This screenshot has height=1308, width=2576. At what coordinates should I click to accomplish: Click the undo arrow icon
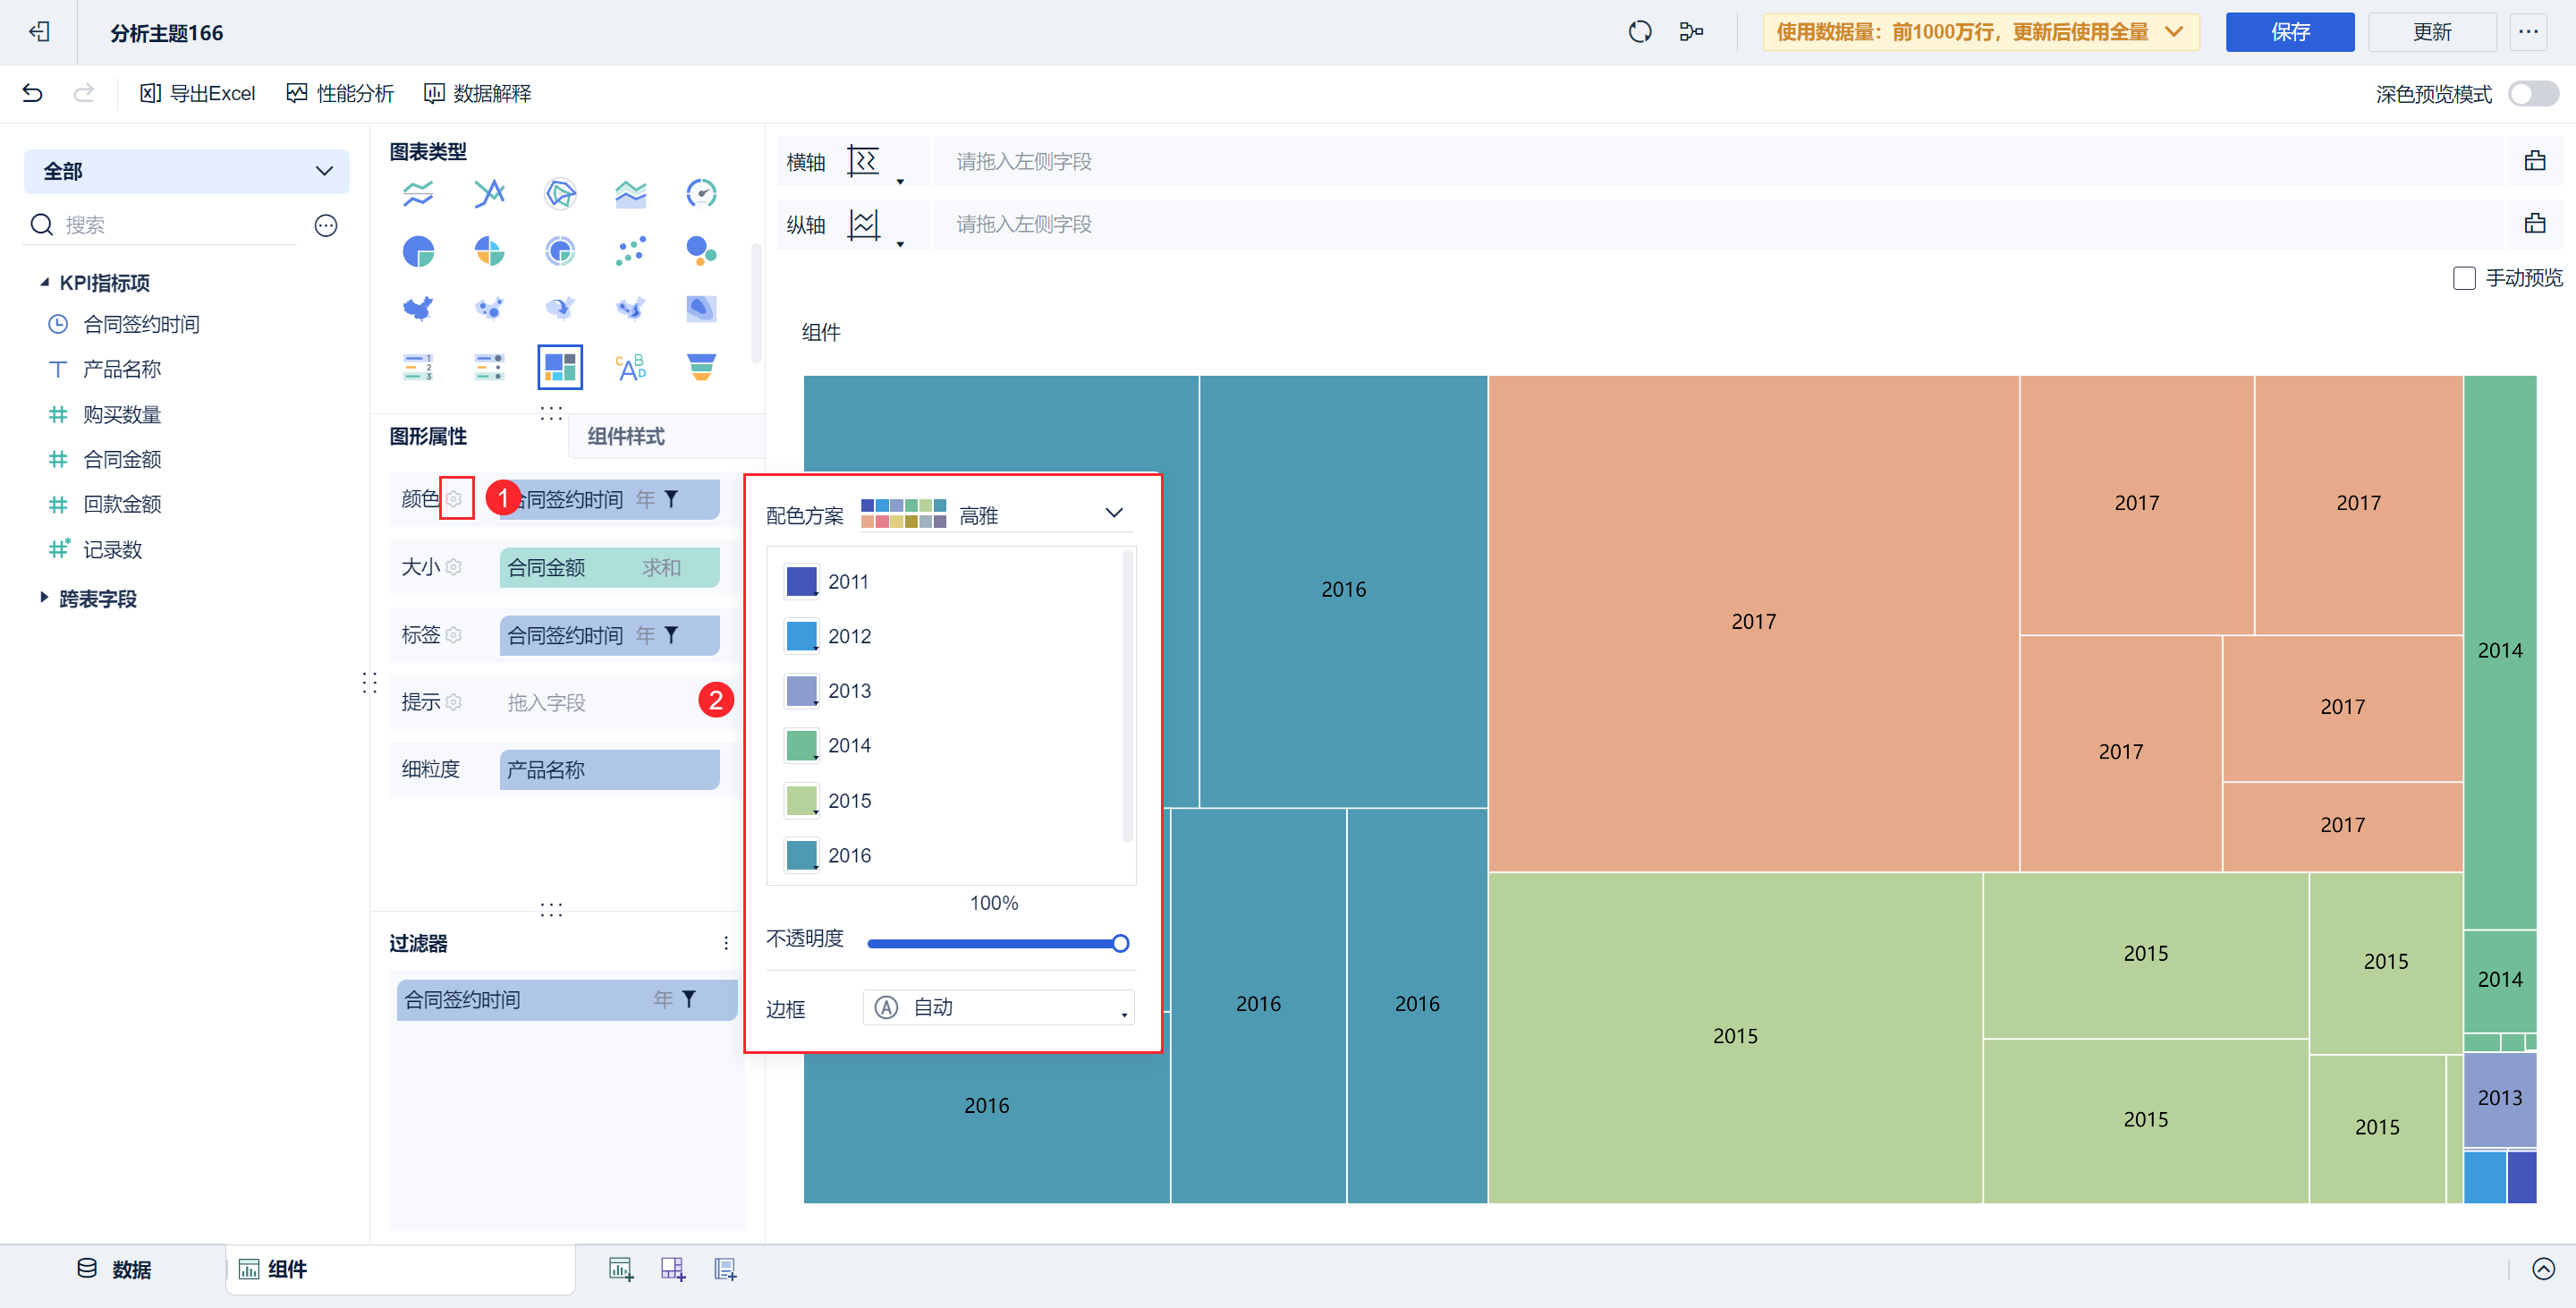coord(32,93)
